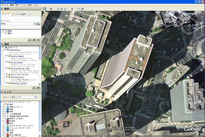Click the 宿泊 lodging layer icon
The image size is (205, 137).
click(8, 123)
